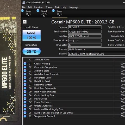Image resolution: width=125 pixels, height=125 pixels.
Task: Click the Error Information Log Entries orb
Action: (x=25, y=113)
